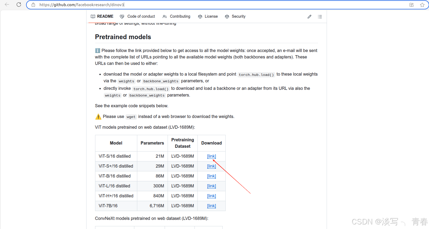Open the Contributing tab
429x229 pixels.
(176, 16)
